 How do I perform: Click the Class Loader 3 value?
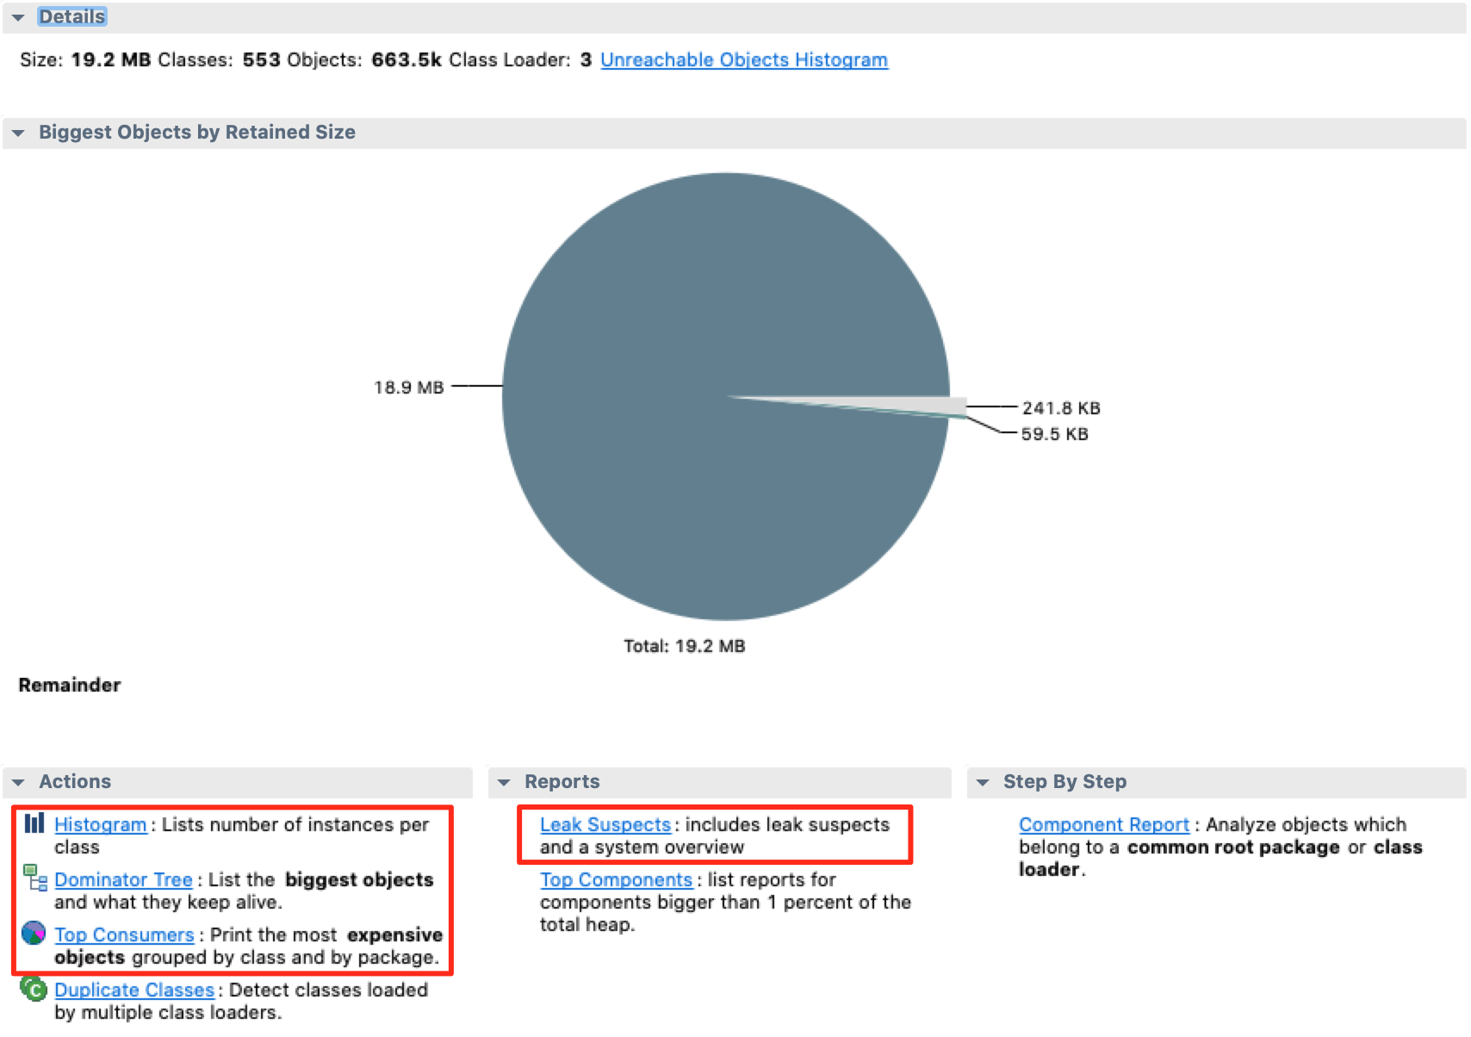coord(586,59)
